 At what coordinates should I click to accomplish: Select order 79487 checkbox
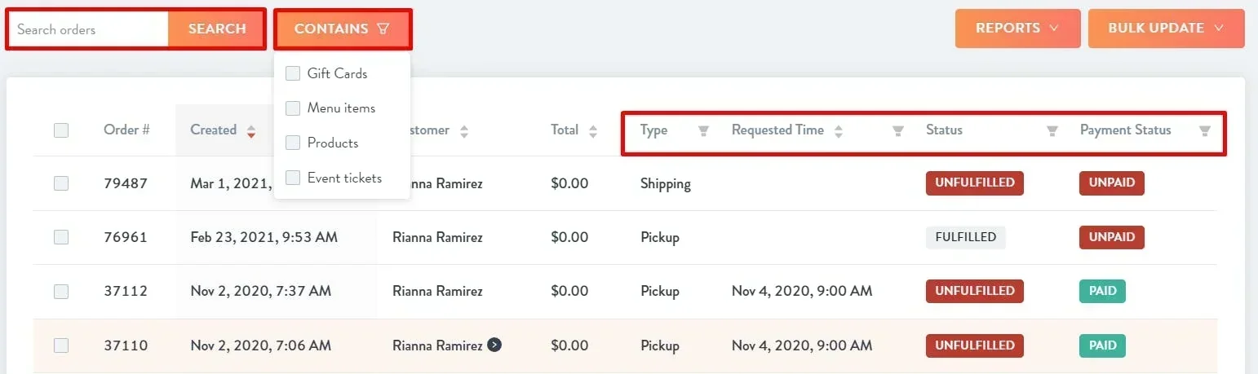[61, 183]
